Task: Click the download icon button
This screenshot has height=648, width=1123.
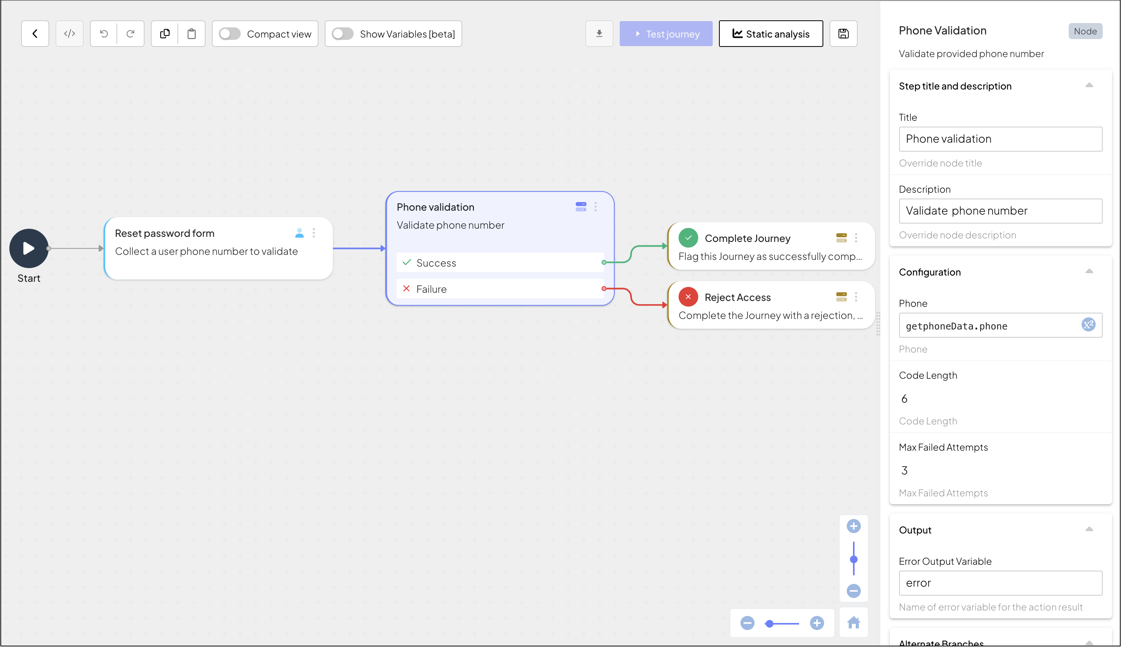Action: coord(599,34)
